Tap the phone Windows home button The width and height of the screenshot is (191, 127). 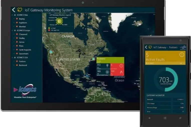click(x=165, y=118)
